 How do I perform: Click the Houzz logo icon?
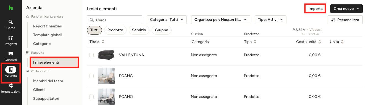(x=11, y=8)
